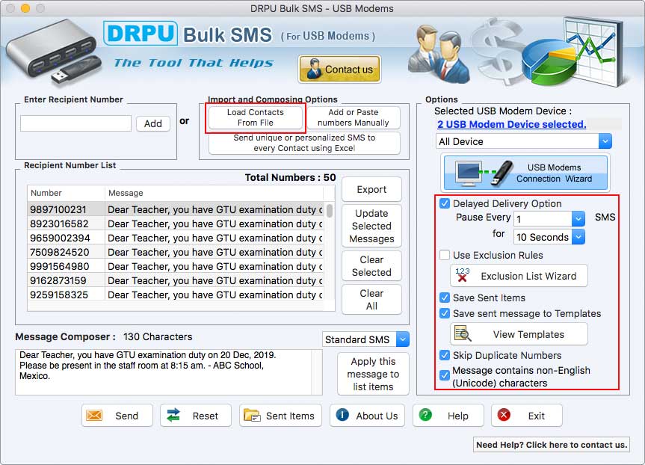Open the All Device dropdown

pyautogui.click(x=524, y=141)
